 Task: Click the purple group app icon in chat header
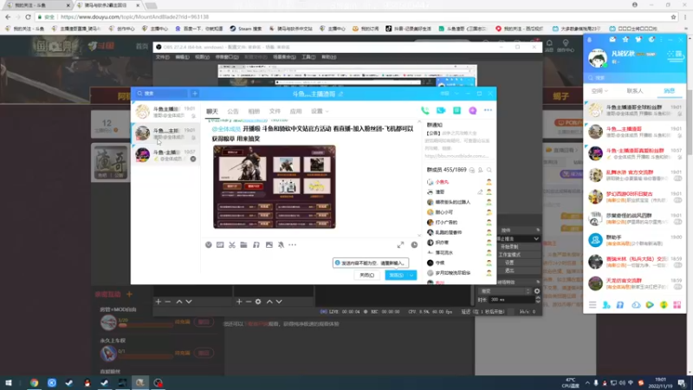pos(472,111)
